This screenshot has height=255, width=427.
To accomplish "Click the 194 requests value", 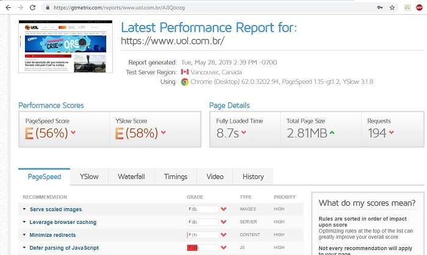I will pos(377,133).
